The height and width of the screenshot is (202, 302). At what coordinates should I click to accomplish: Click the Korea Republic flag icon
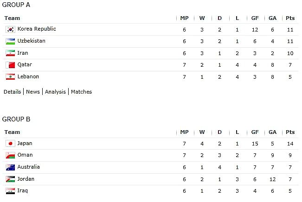point(10,30)
